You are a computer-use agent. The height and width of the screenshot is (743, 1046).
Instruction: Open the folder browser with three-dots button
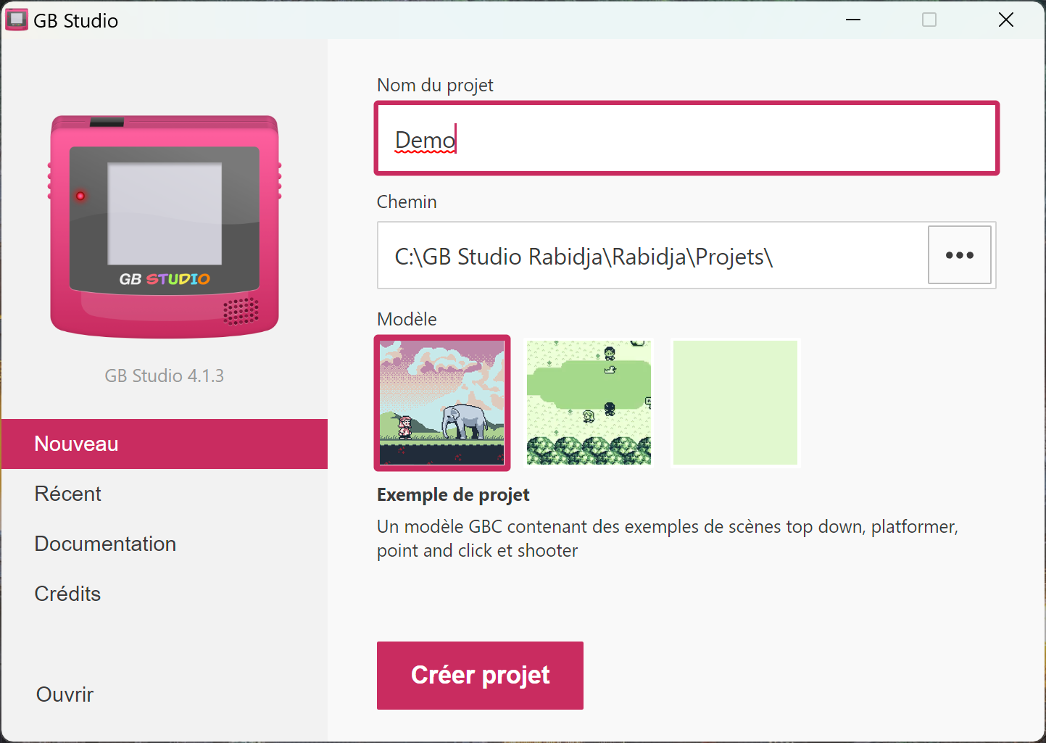(959, 255)
